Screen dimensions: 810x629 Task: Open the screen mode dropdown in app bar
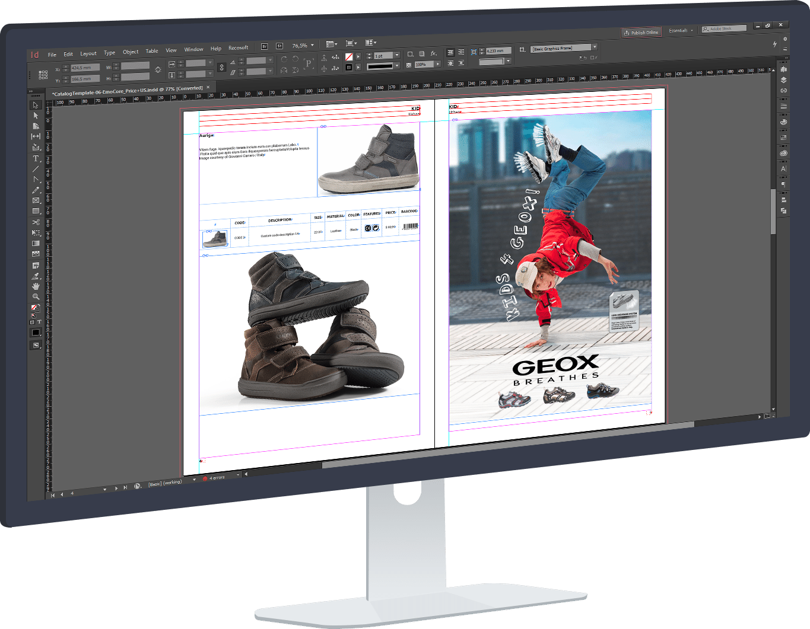(351, 43)
